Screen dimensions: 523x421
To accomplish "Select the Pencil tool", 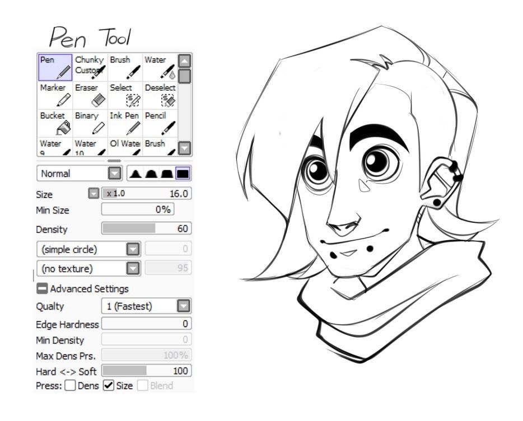I will 160,123.
